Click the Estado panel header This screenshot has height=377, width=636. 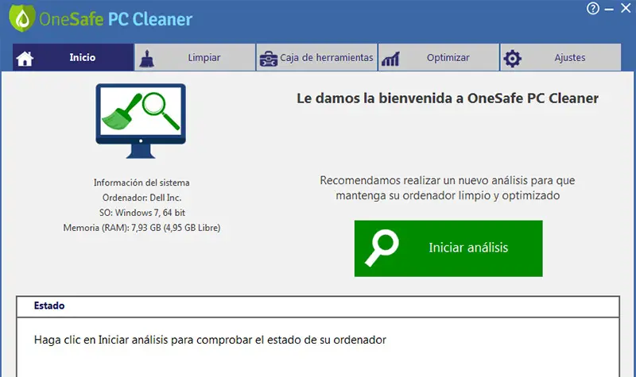point(318,306)
